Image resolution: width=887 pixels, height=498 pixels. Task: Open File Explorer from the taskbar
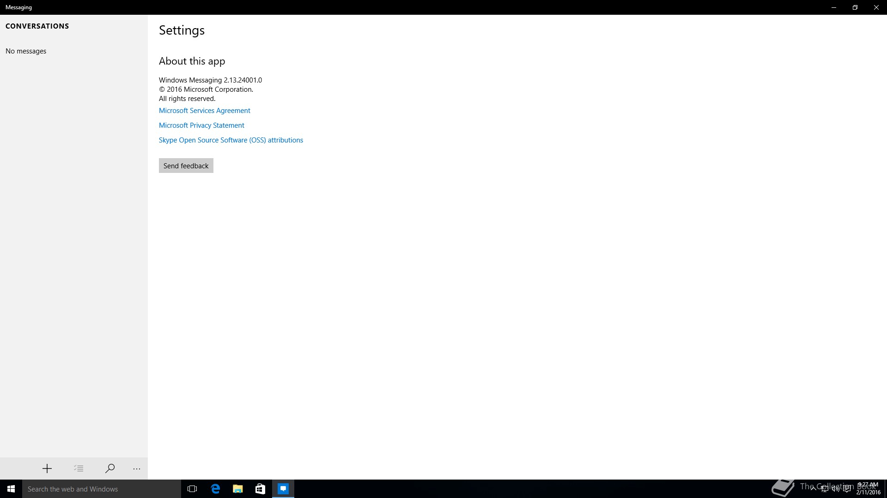pos(238,489)
